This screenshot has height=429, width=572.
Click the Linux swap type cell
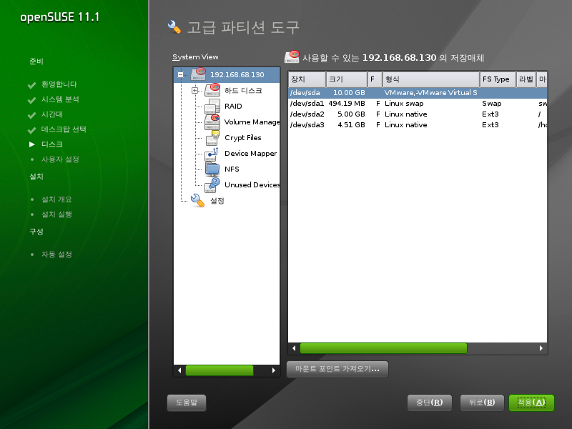pyautogui.click(x=404, y=103)
